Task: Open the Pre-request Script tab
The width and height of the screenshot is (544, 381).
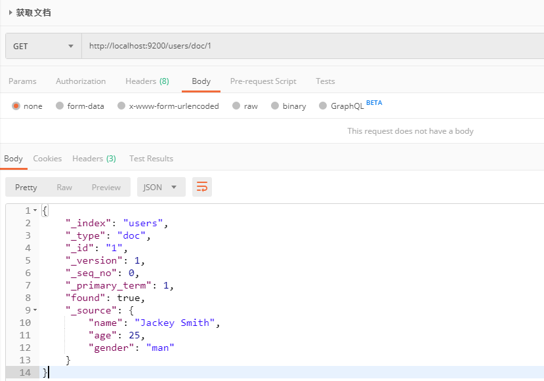Action: [x=263, y=81]
